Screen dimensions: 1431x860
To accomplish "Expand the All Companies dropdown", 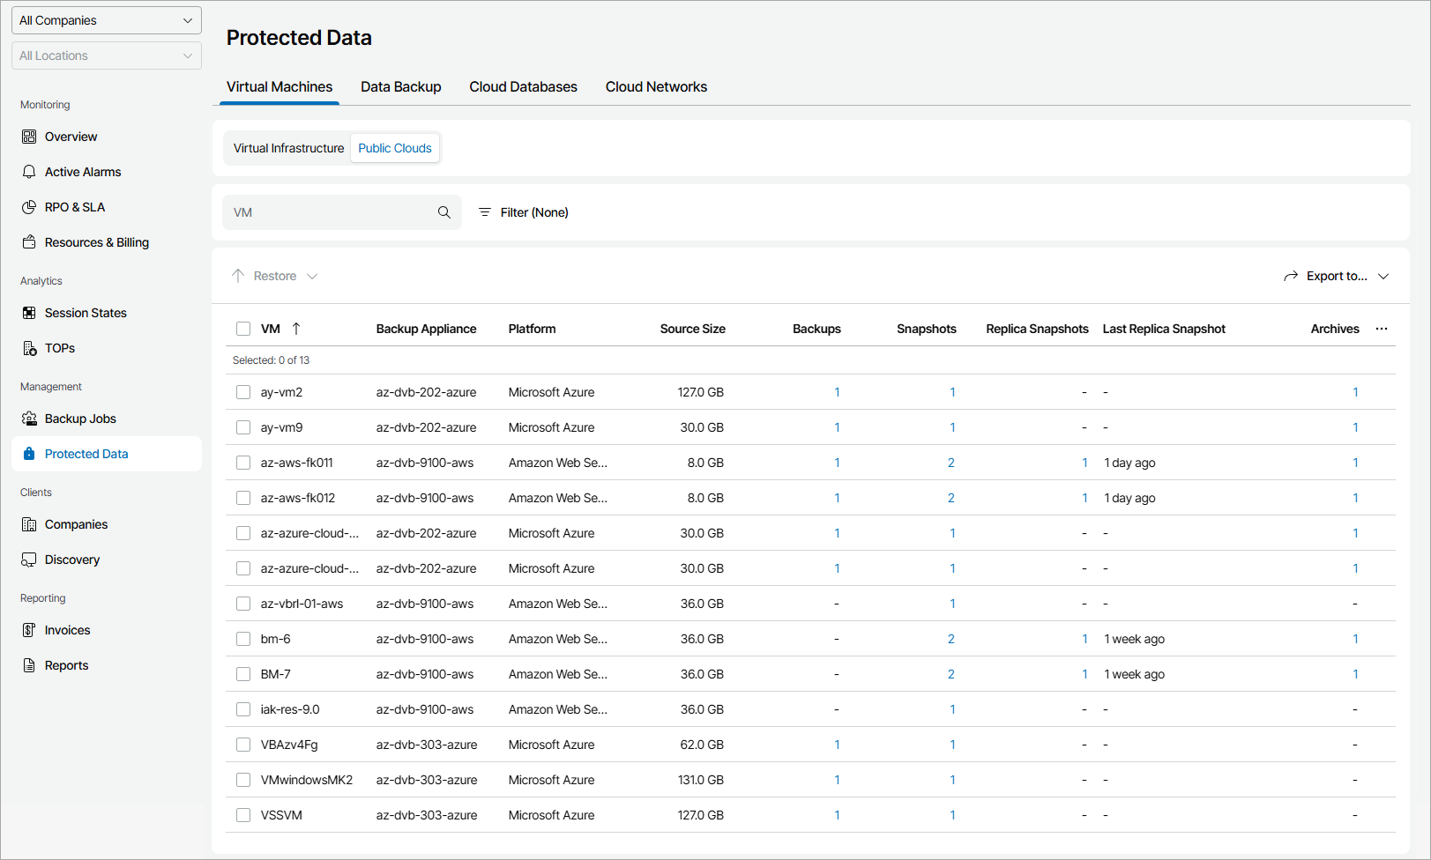I will point(106,19).
